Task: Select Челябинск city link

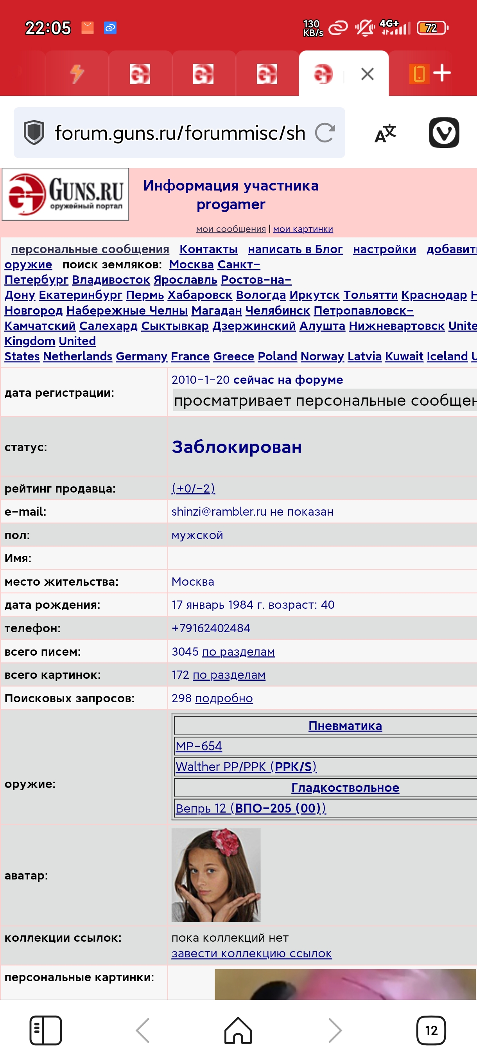Action: click(278, 311)
